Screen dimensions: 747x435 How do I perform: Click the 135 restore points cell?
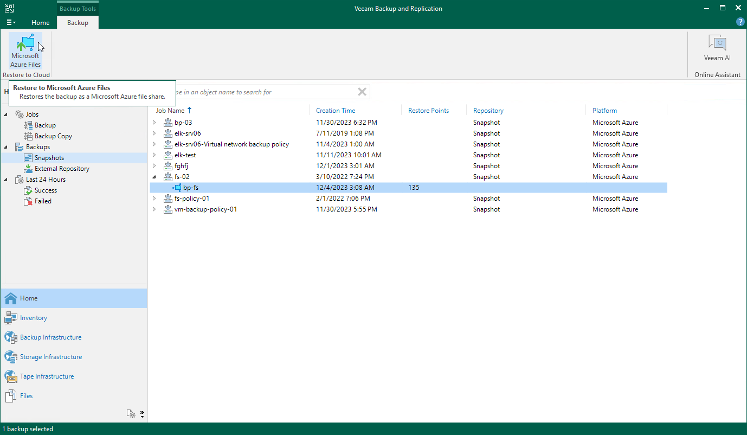click(414, 188)
